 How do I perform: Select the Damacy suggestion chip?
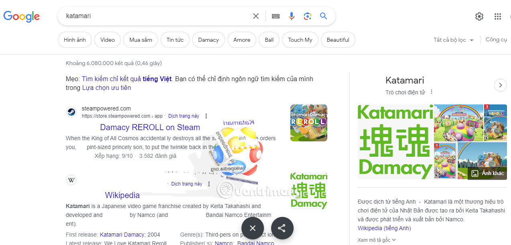pyautogui.click(x=209, y=40)
